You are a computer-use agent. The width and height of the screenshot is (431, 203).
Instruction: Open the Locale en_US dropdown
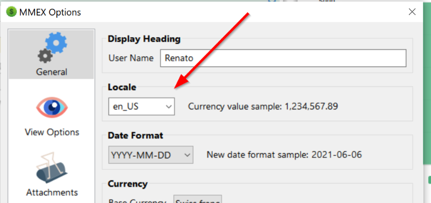pyautogui.click(x=141, y=106)
